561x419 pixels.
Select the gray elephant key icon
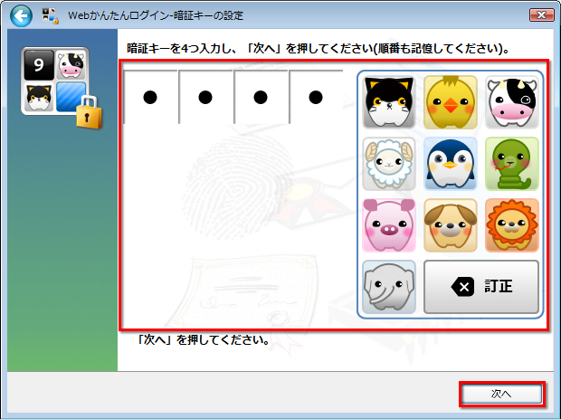click(389, 287)
